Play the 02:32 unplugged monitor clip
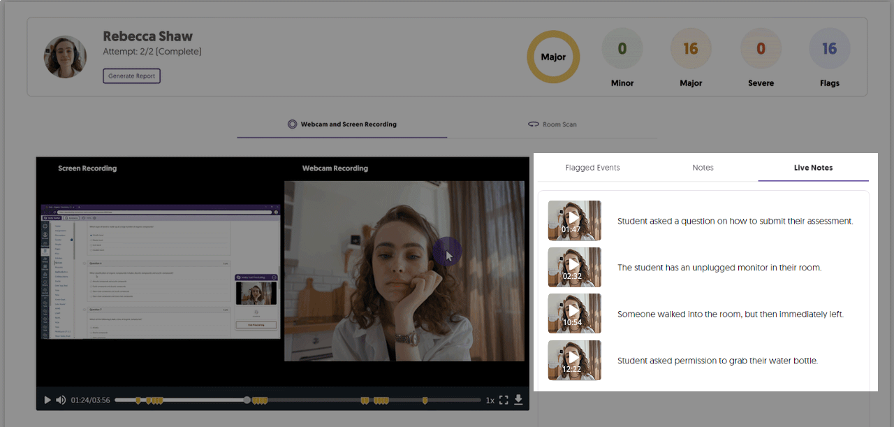Screen dimensions: 894x427 [574, 266]
